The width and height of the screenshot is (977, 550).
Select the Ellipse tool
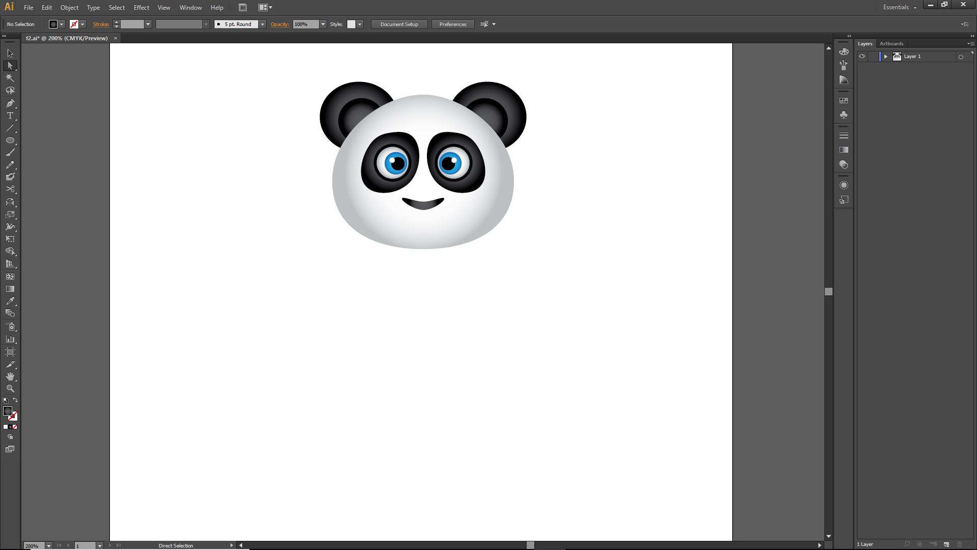(10, 140)
